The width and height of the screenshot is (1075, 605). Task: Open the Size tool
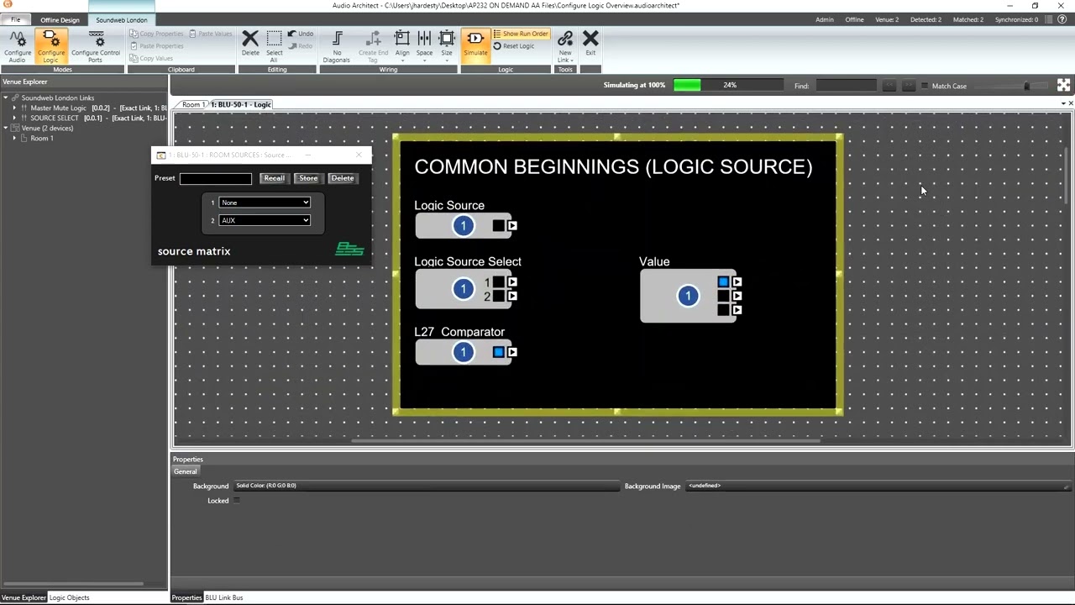[x=447, y=46]
